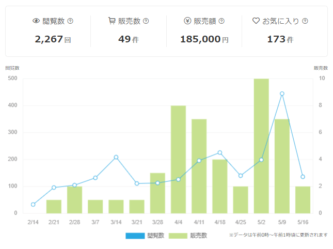Click the shopping cart icon for 販売数

112,21
